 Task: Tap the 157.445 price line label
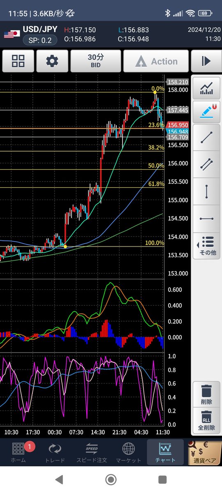178,110
